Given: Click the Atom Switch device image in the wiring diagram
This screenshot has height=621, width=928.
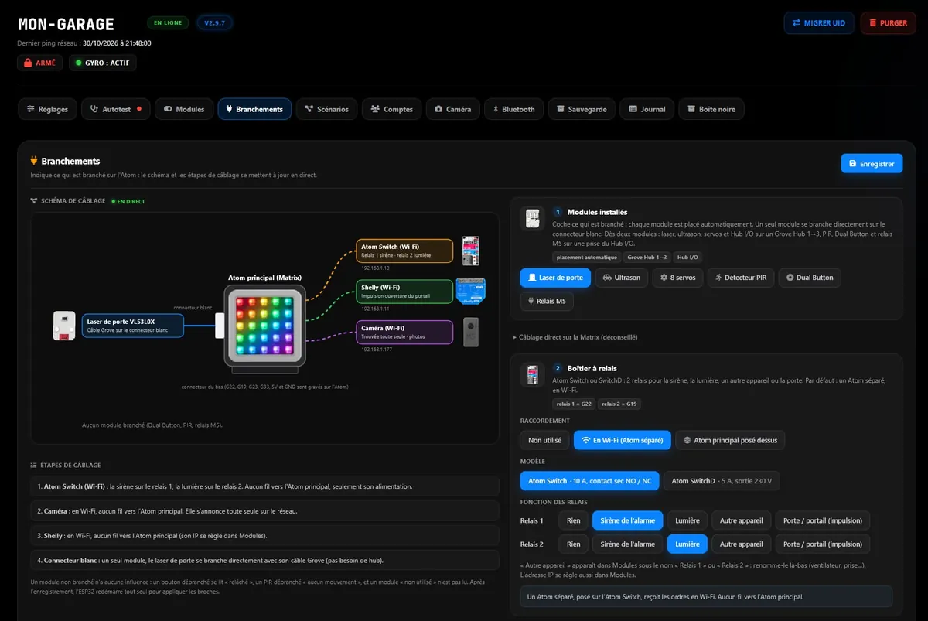Looking at the screenshot, I should (x=470, y=251).
